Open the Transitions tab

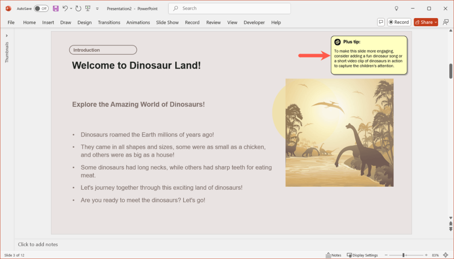coord(109,22)
